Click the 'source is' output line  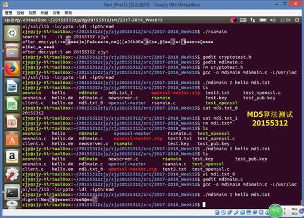[65, 37]
